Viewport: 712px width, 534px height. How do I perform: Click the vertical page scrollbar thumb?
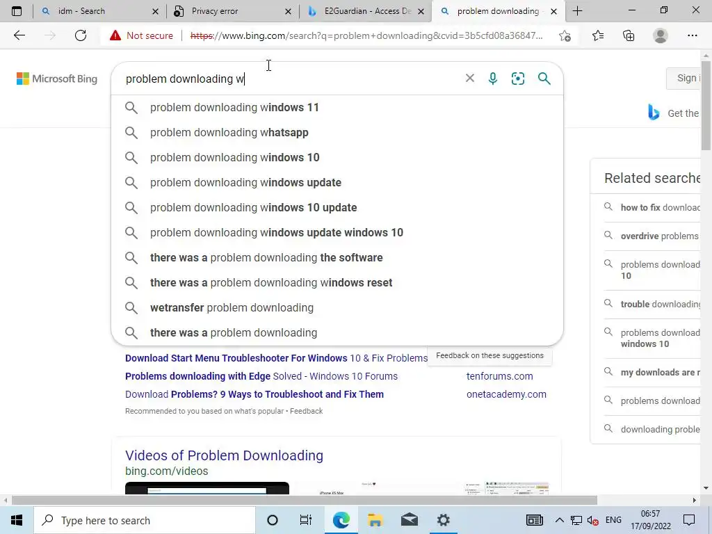[706, 105]
